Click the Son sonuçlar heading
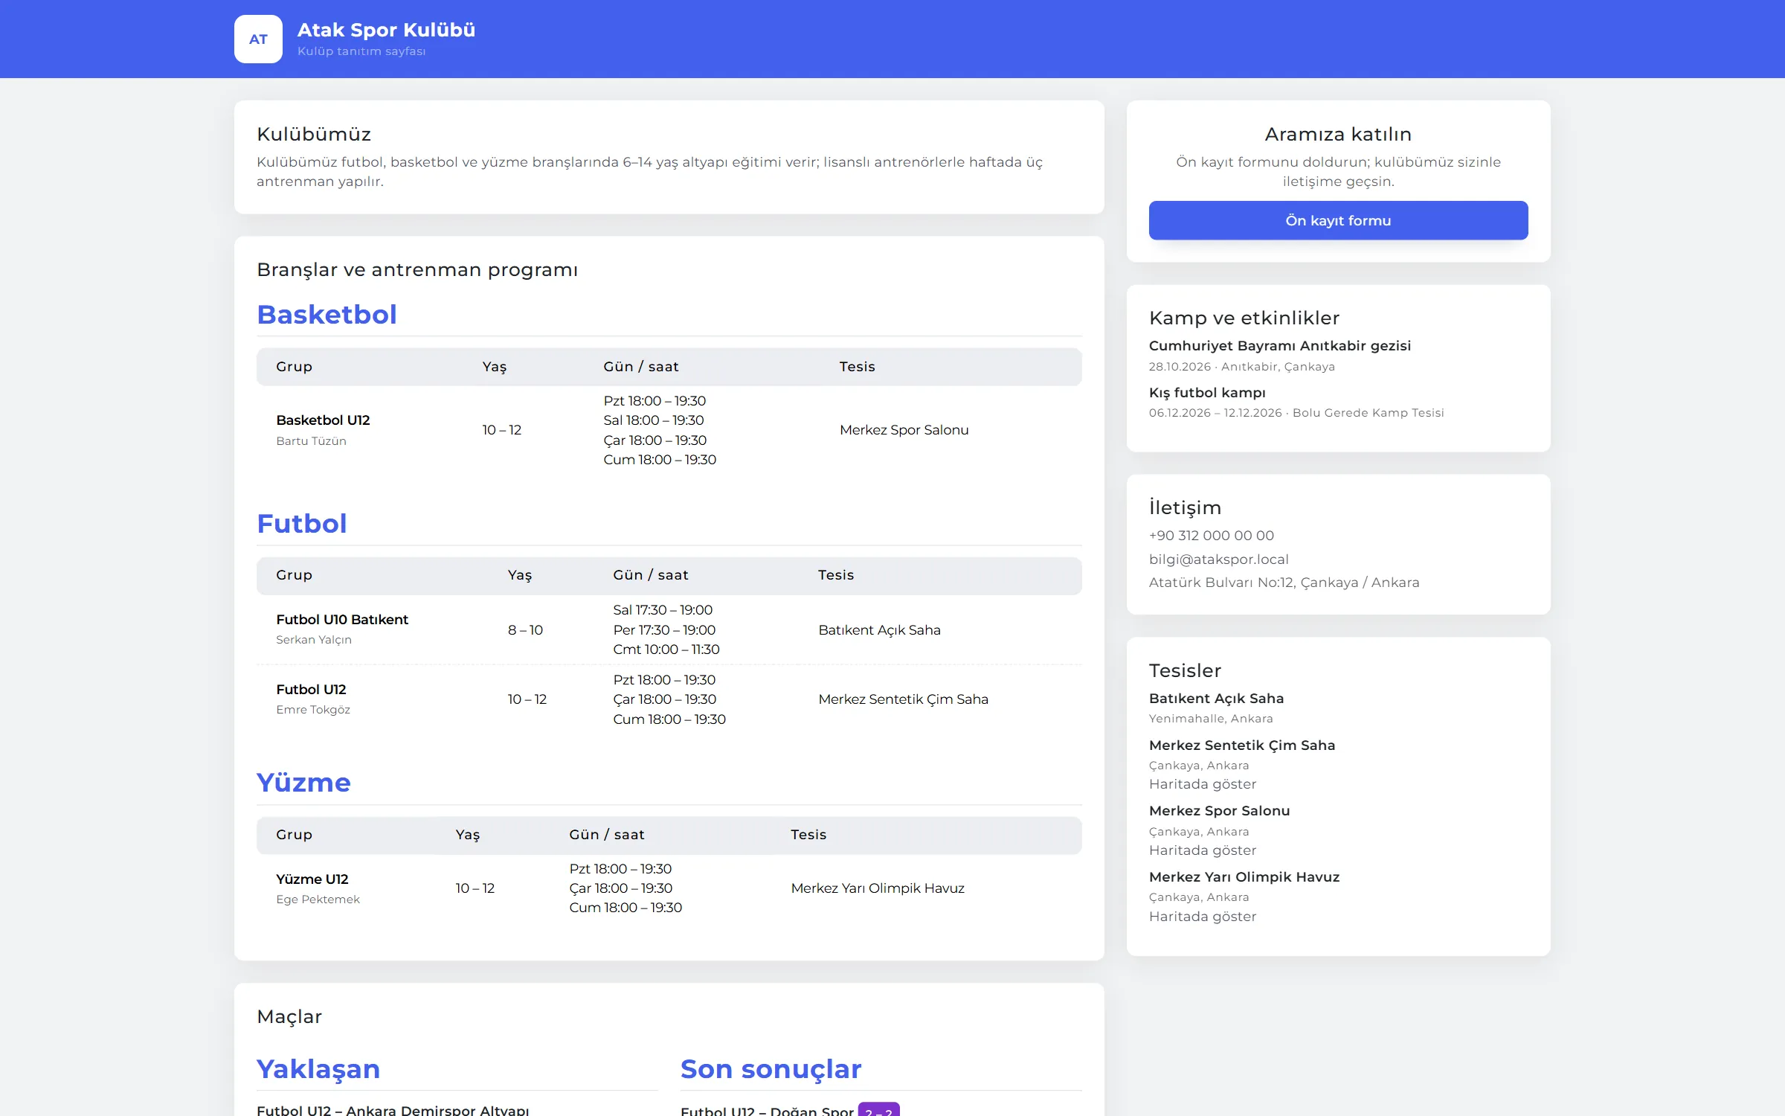 click(x=771, y=1069)
